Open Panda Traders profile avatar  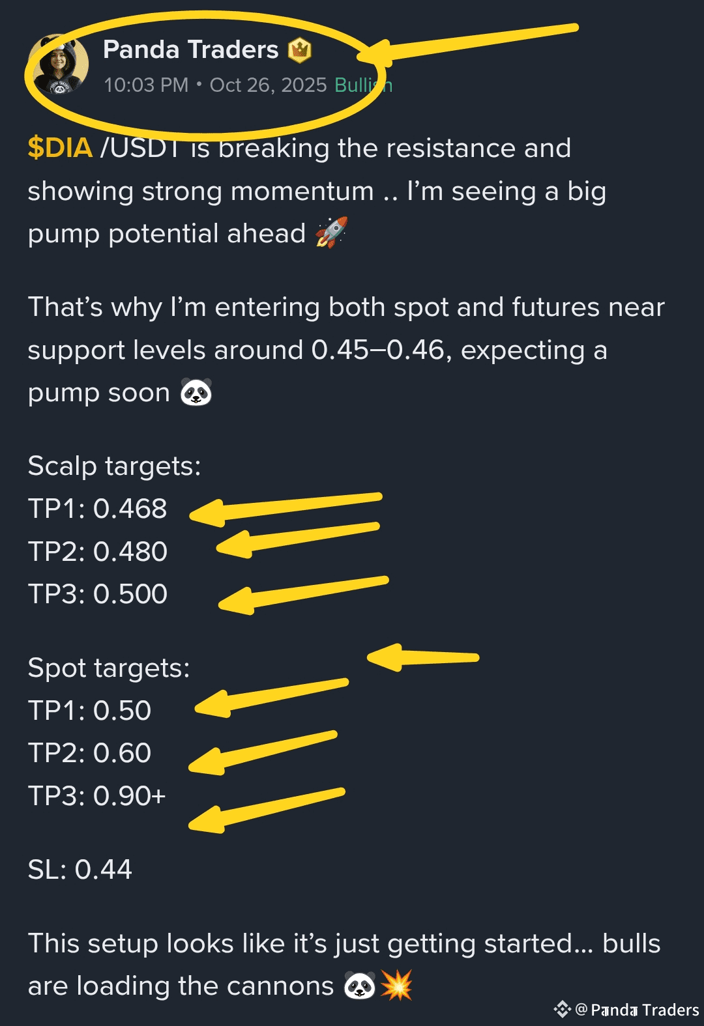pyautogui.click(x=59, y=64)
